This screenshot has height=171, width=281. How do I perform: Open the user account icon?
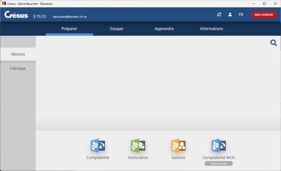pos(230,14)
